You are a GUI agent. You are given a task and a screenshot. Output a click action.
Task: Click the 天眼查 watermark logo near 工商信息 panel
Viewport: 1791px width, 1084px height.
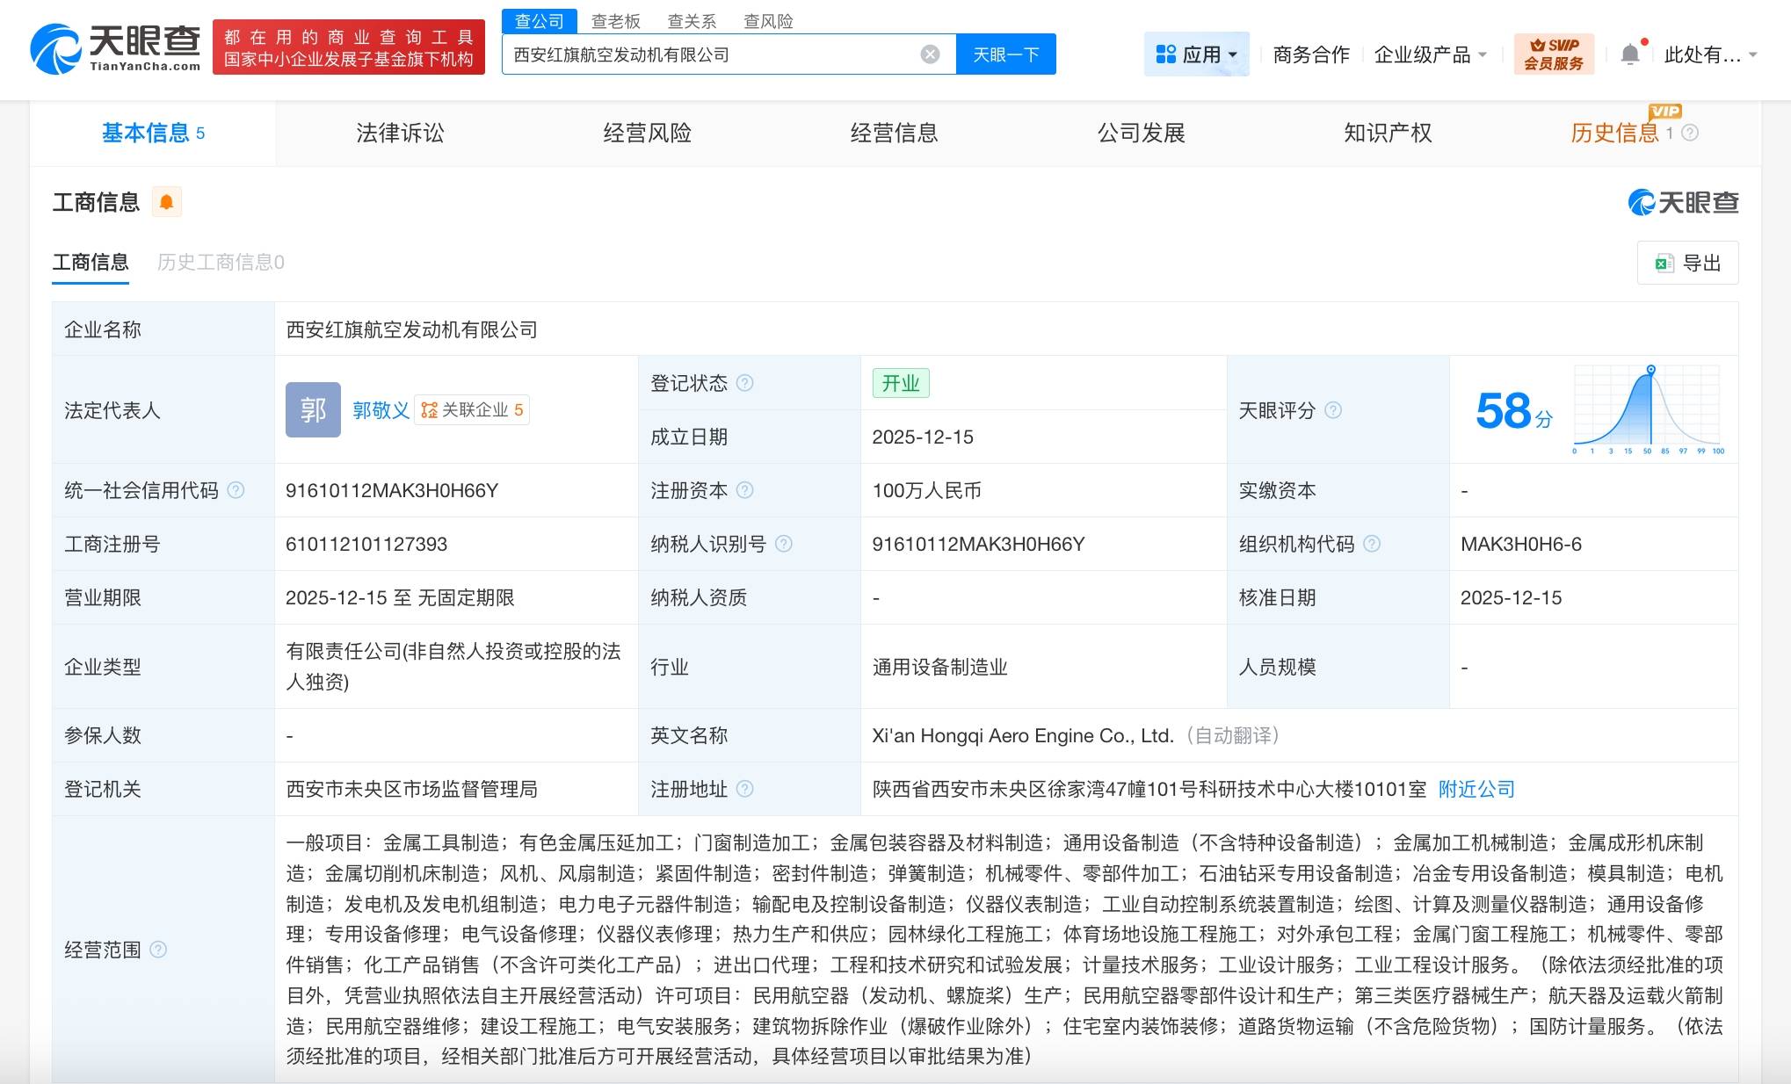pyautogui.click(x=1681, y=202)
